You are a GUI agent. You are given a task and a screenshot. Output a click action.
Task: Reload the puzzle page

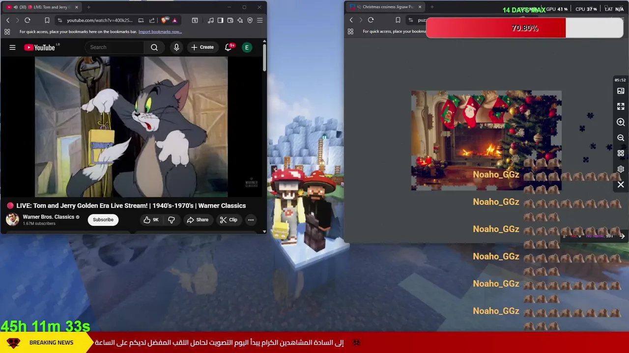(x=371, y=20)
